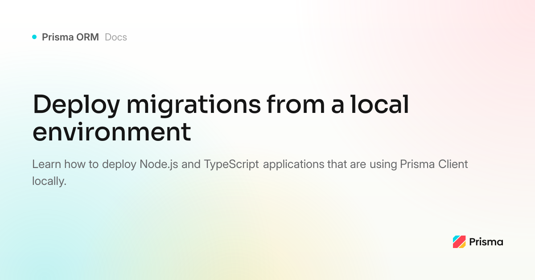Click the description starting "Learn how to deploy Node.js"
Screen dimensions: 535x280
tap(250, 172)
